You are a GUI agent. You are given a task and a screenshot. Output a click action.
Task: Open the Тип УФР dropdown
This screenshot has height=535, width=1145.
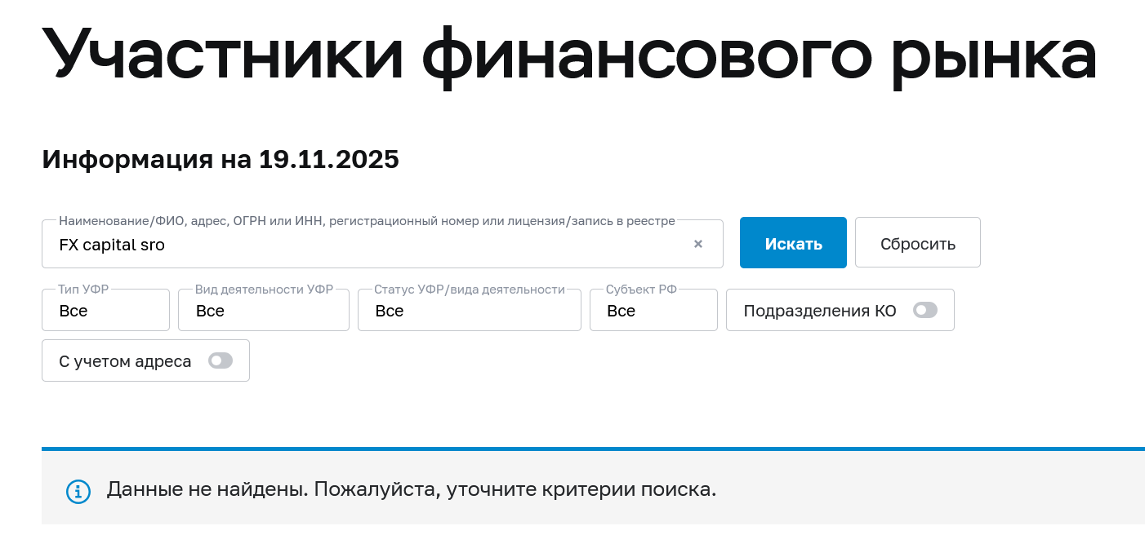click(x=105, y=311)
